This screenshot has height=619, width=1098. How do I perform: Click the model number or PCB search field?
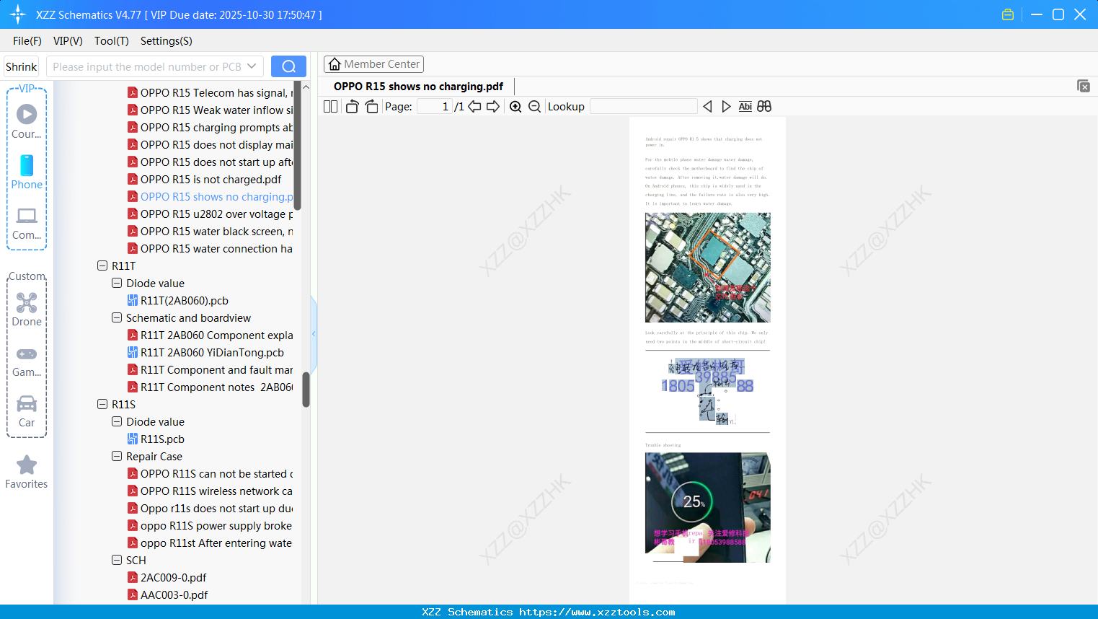tap(147, 66)
